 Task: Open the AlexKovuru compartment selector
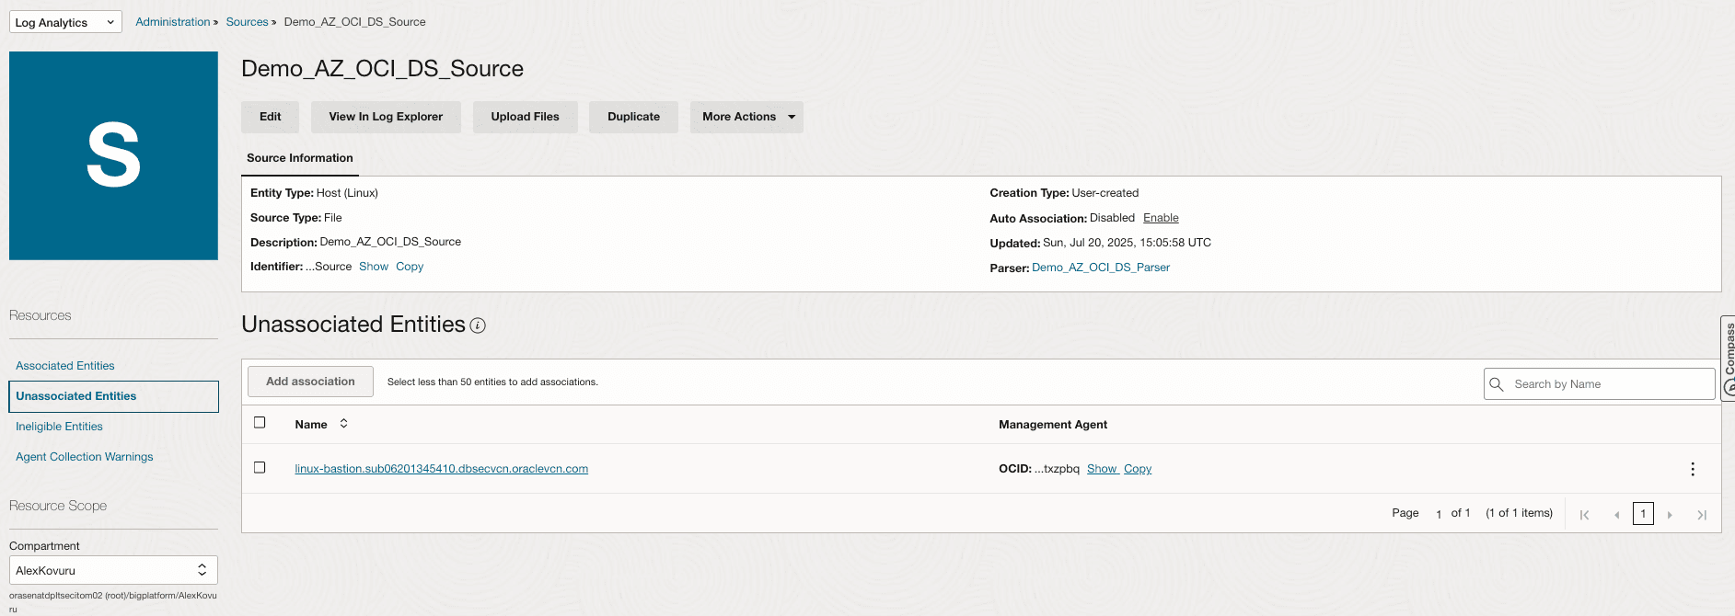113,570
